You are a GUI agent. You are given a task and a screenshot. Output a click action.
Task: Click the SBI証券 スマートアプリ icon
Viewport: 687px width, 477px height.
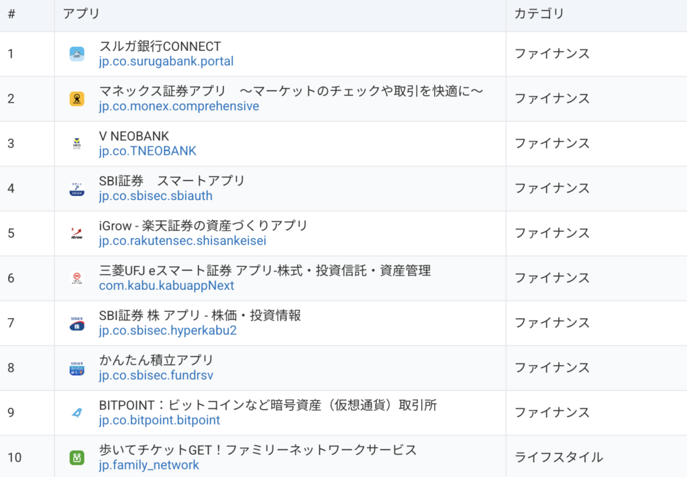pos(77,189)
